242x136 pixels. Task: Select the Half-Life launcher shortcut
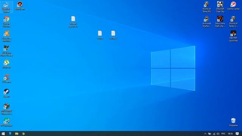tap(220, 22)
